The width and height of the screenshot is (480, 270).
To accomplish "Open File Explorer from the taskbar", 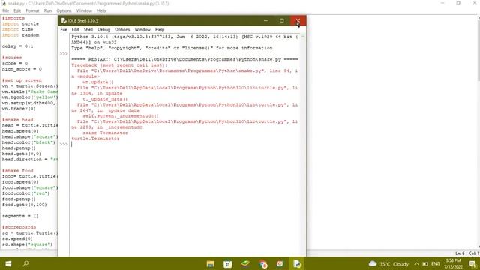I will [211, 264].
